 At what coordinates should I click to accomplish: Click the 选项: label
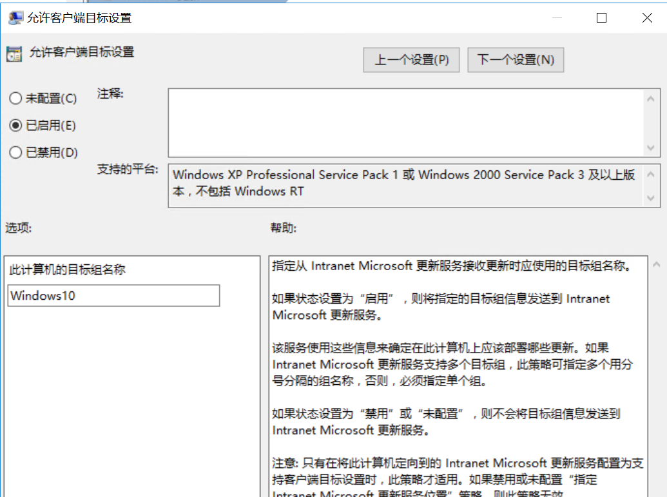(18, 228)
